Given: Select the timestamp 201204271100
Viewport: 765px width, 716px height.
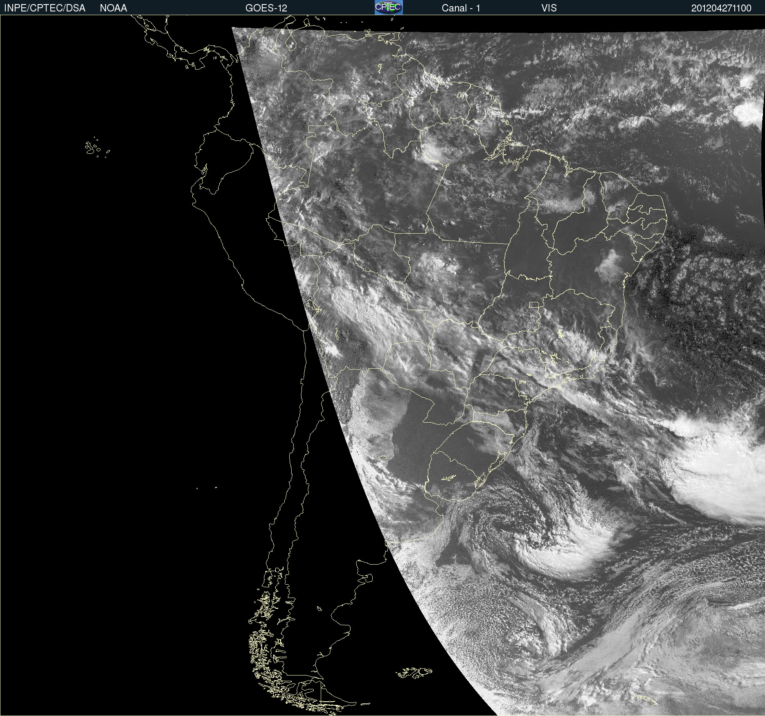Looking at the screenshot, I should [721, 8].
